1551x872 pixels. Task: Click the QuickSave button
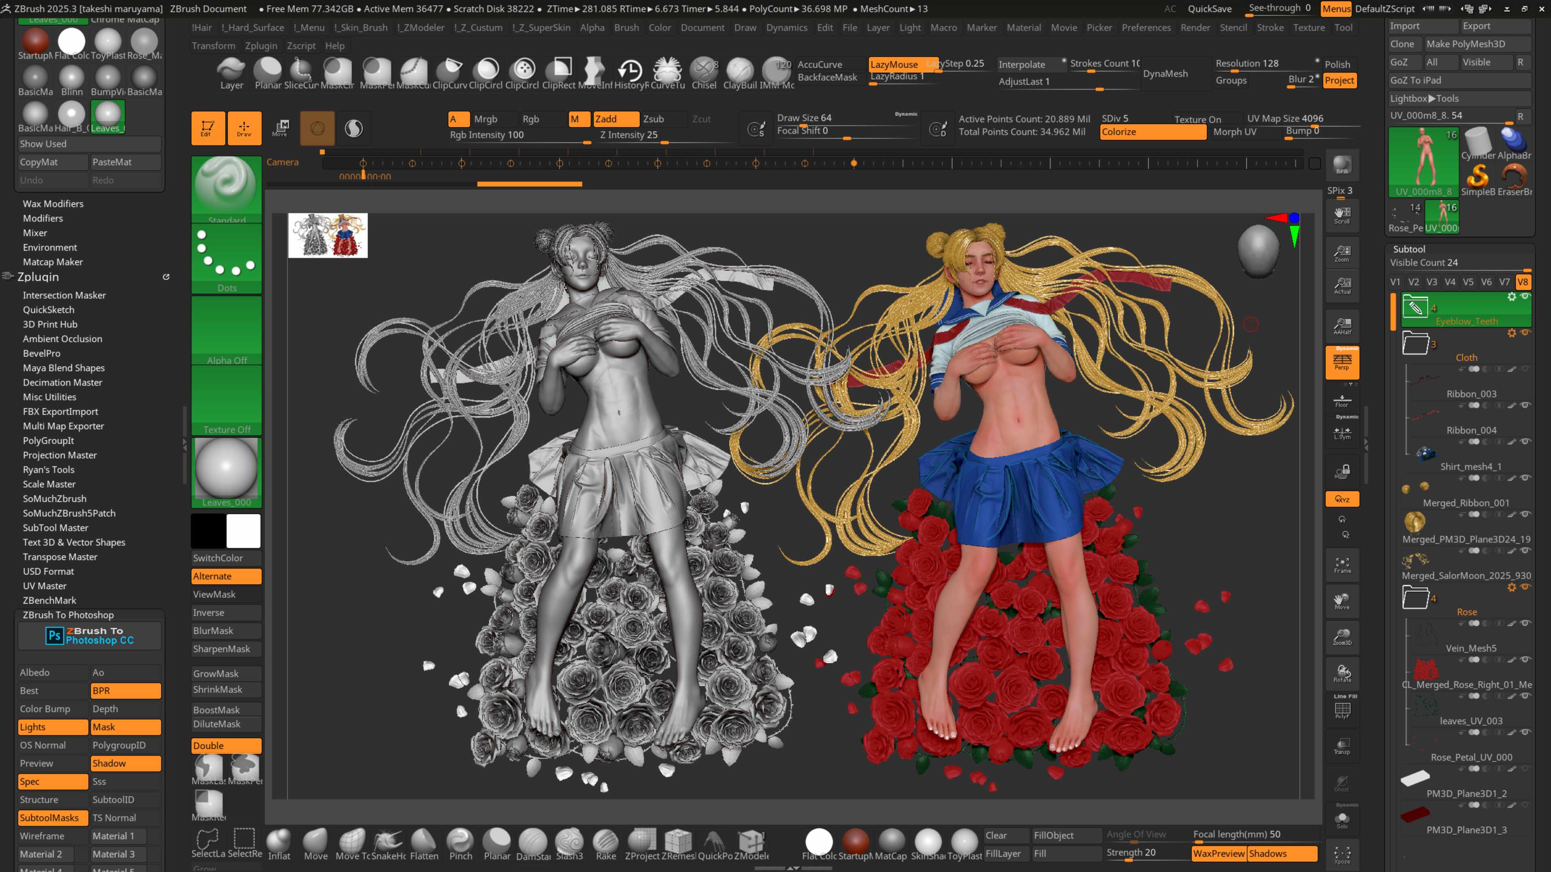[x=1209, y=8]
